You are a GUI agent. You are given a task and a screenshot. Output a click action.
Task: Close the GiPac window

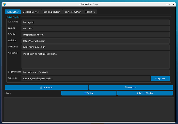pos(174,4)
